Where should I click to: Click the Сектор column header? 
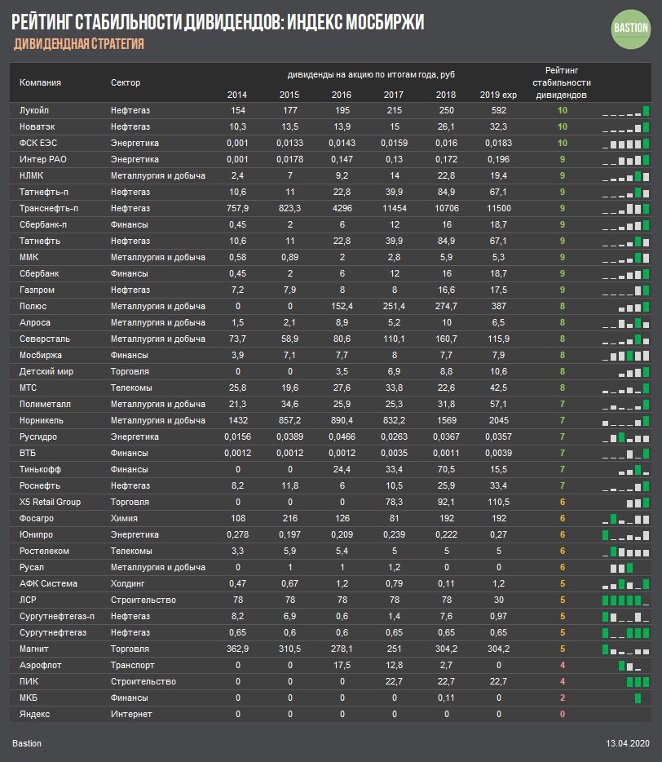click(x=126, y=82)
